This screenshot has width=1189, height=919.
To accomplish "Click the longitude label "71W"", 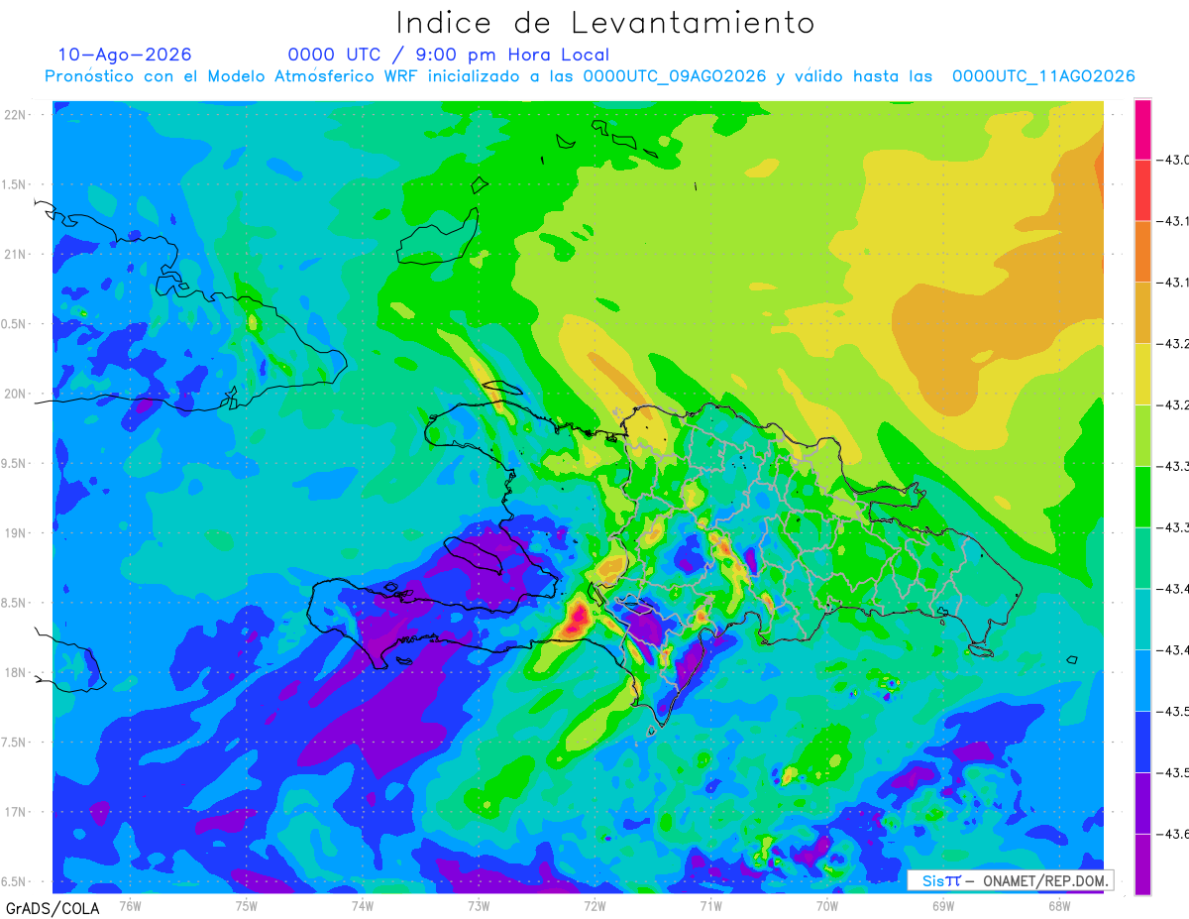I will (x=710, y=905).
